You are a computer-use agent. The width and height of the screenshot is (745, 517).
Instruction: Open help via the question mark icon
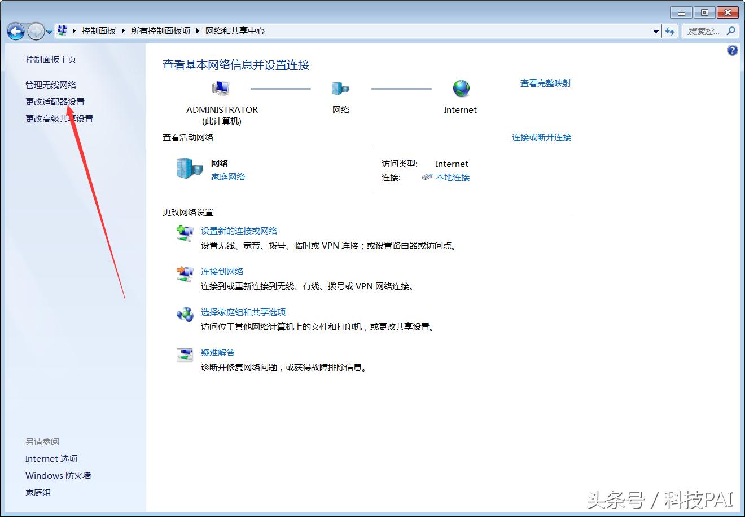point(732,50)
